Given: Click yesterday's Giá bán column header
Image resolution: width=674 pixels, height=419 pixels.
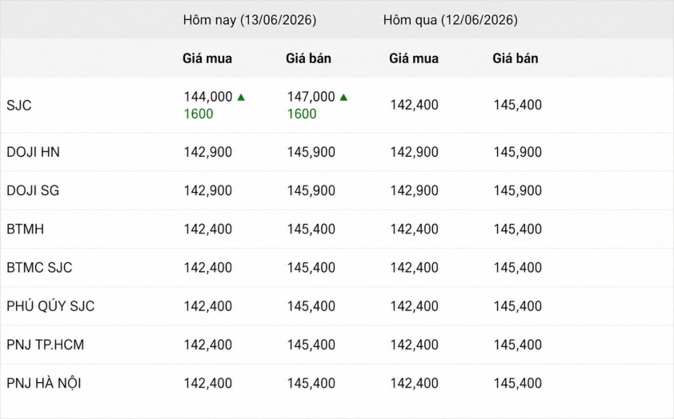Looking at the screenshot, I should click(x=516, y=58).
